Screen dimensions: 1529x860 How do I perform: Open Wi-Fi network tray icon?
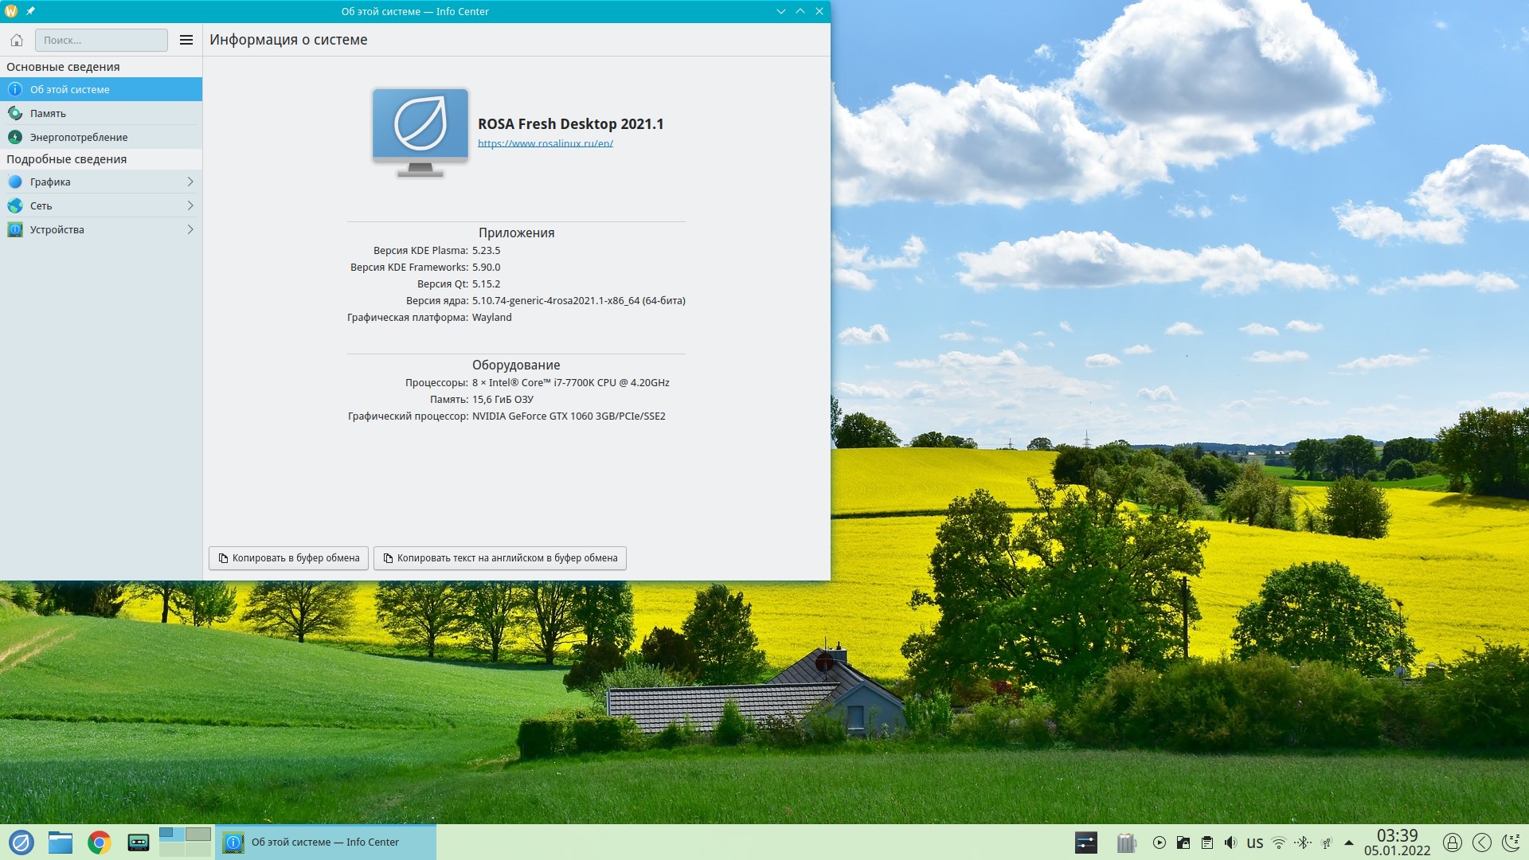[1279, 842]
